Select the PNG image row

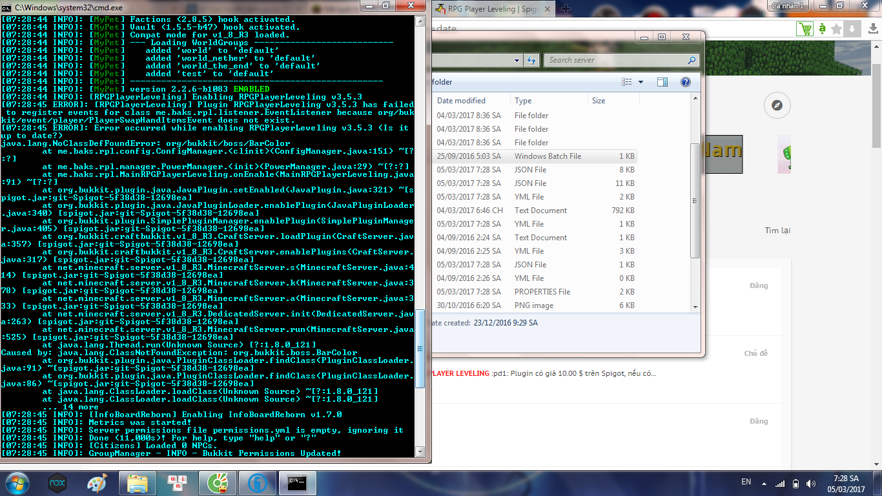pos(535,305)
